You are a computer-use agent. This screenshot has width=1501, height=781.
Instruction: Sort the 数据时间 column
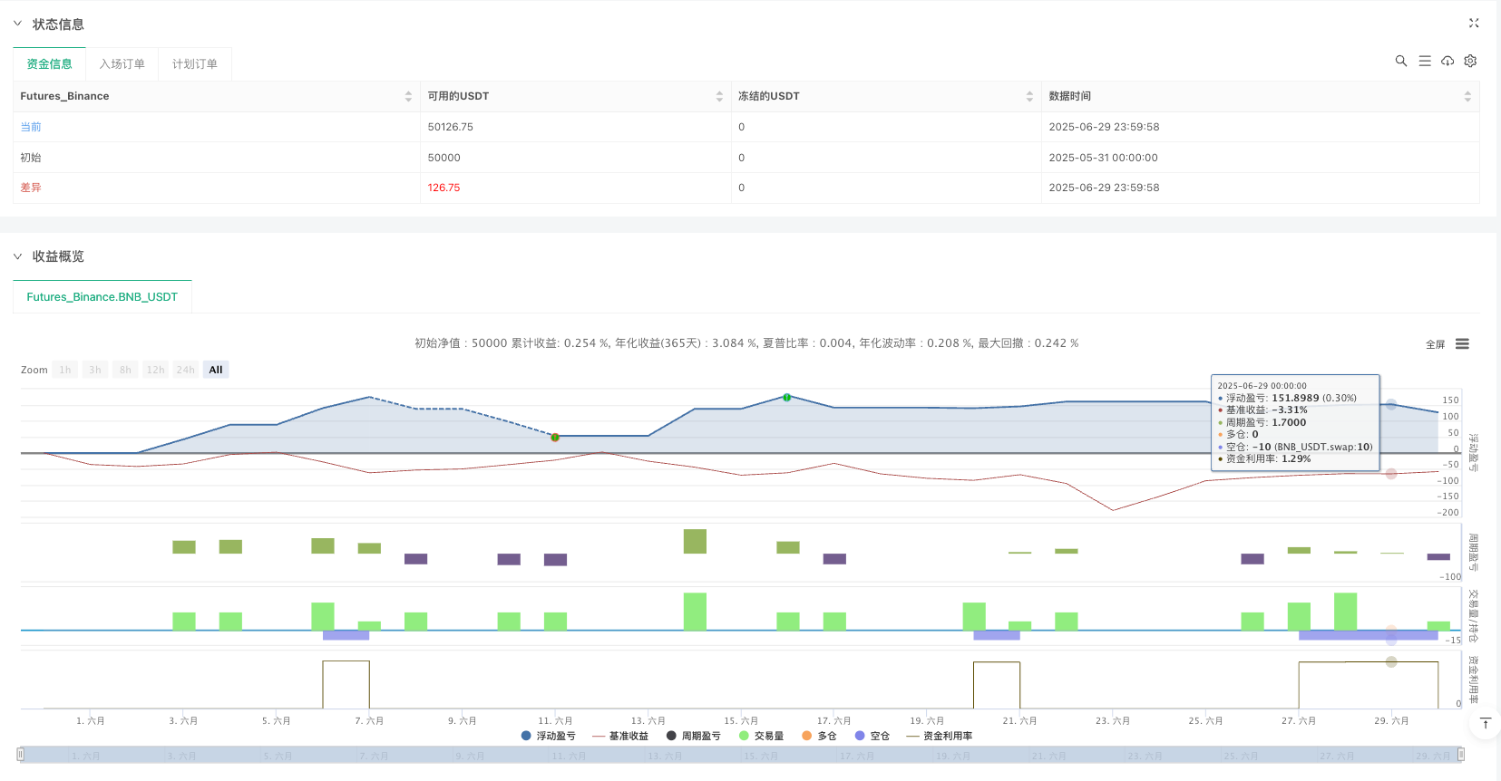[1467, 96]
